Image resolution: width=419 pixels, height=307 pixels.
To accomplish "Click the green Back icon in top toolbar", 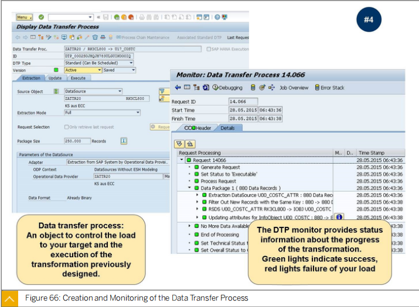I will 117,18.
